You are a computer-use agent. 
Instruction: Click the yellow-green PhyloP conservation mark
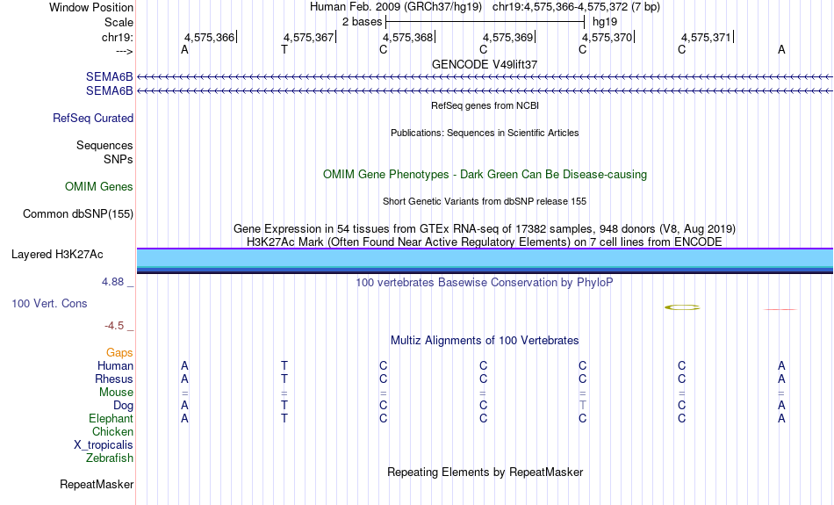coord(682,307)
